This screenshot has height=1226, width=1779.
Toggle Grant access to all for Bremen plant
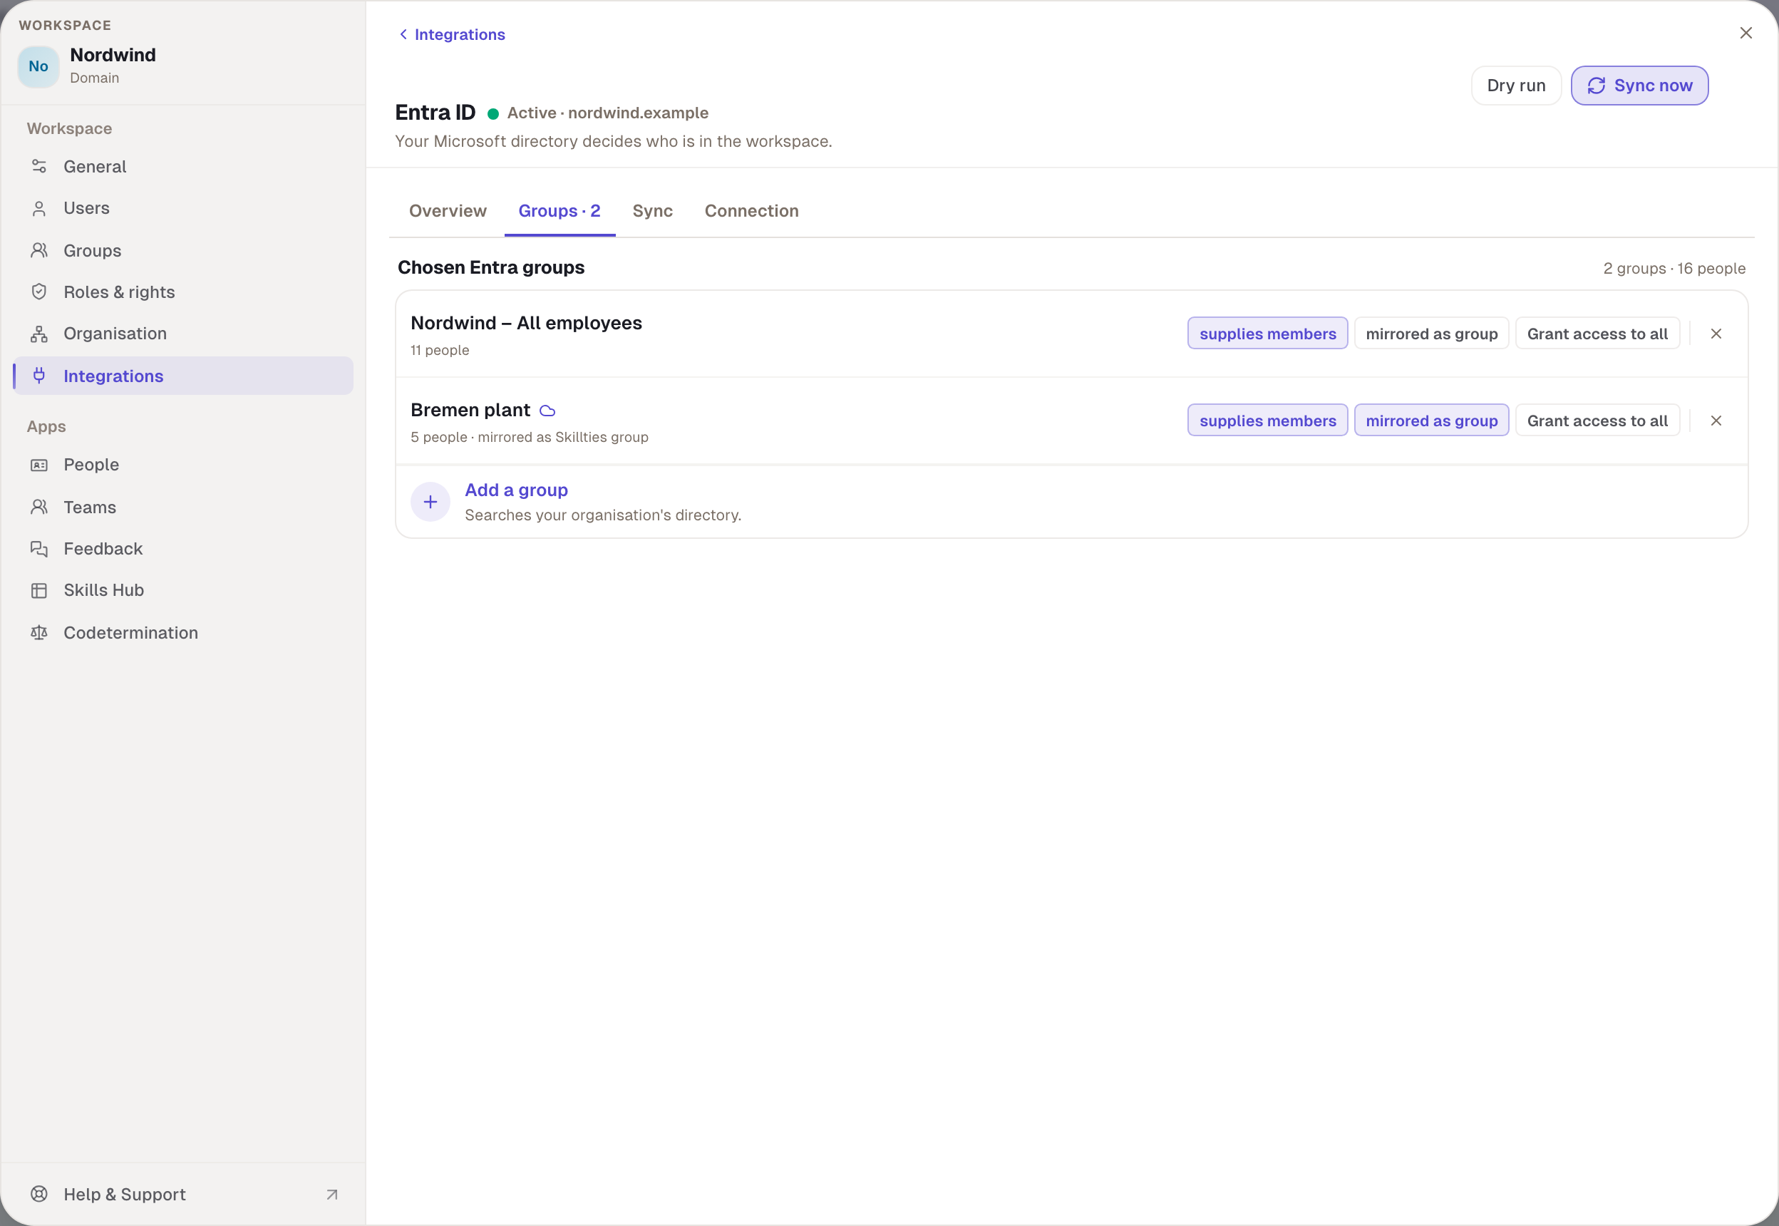point(1598,420)
